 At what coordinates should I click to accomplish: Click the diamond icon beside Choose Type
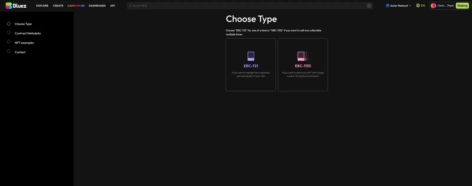pos(9,24)
